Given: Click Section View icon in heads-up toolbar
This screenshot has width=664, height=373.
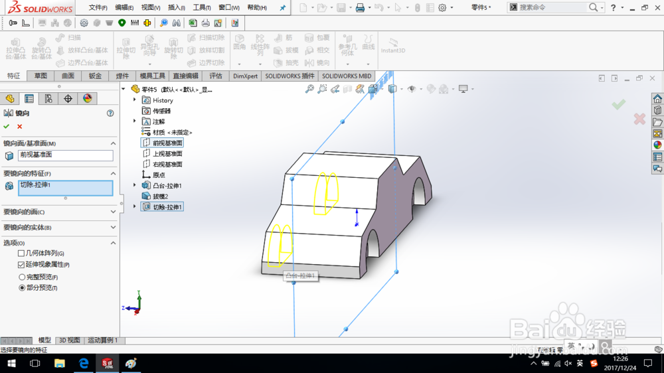Looking at the screenshot, I should coord(348,89).
